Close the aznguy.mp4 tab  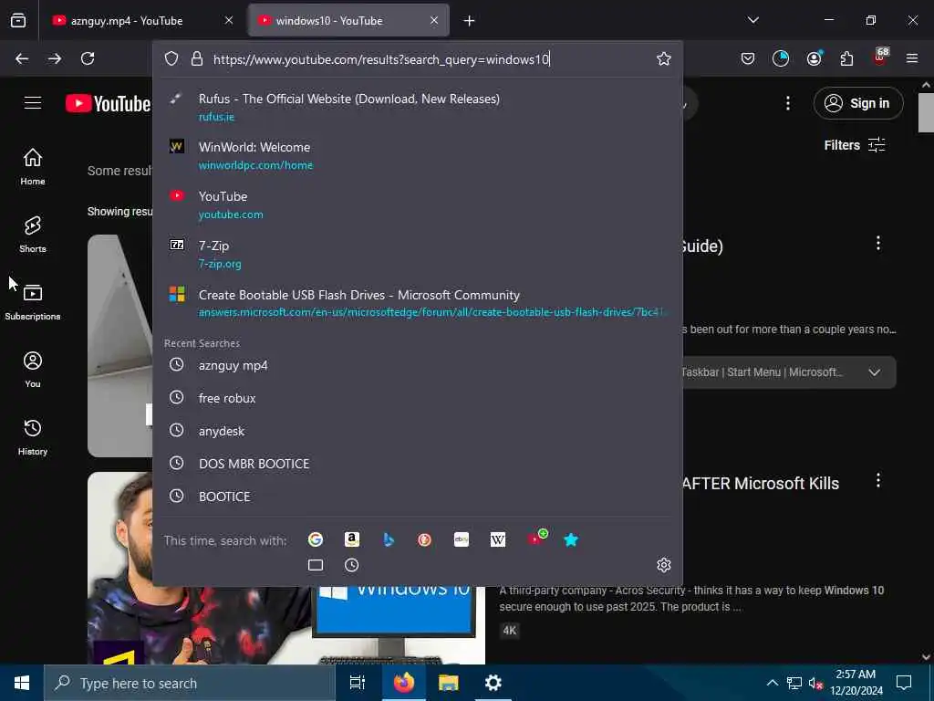[229, 20]
